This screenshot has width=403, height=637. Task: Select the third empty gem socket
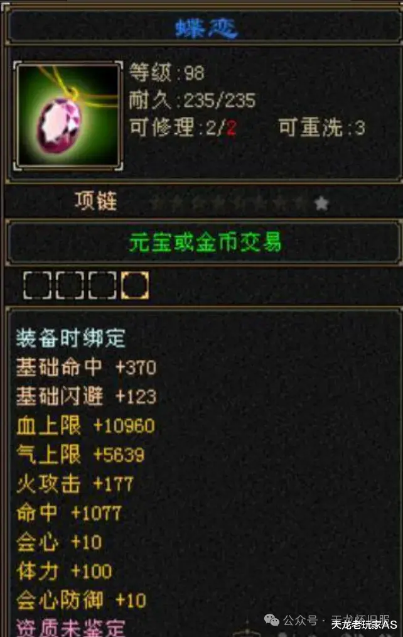tap(102, 285)
